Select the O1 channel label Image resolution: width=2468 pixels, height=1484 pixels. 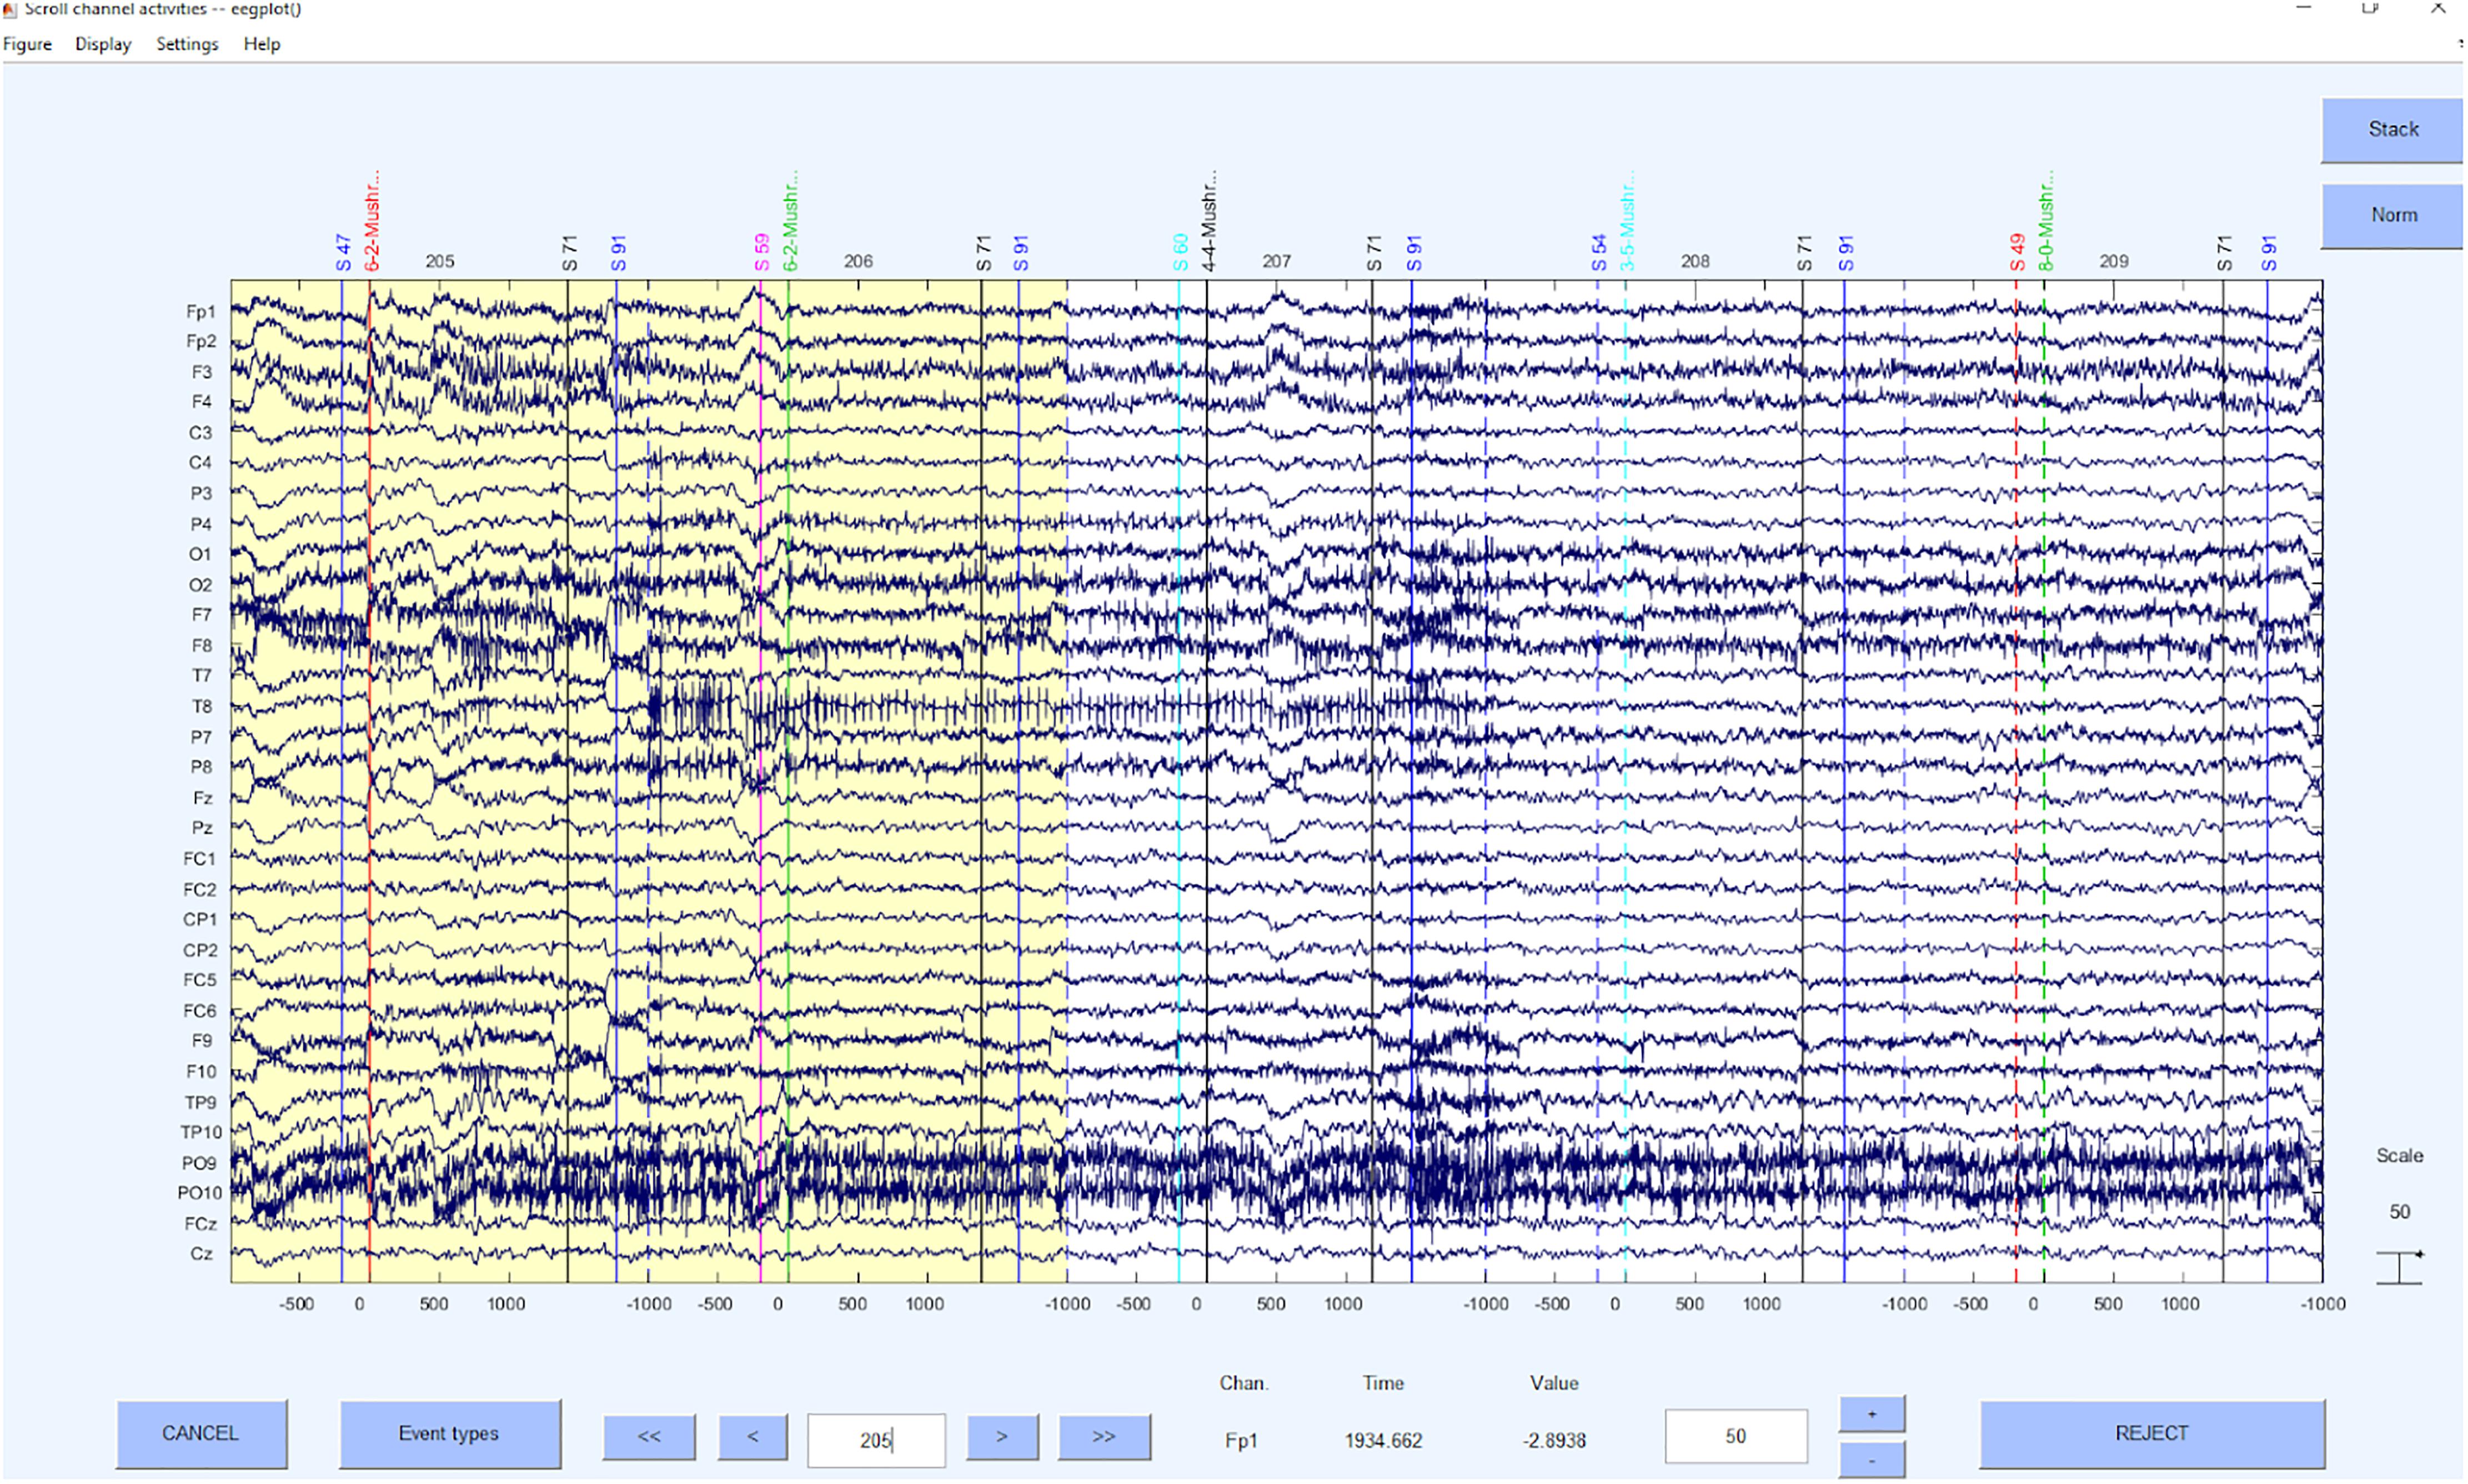point(201,554)
